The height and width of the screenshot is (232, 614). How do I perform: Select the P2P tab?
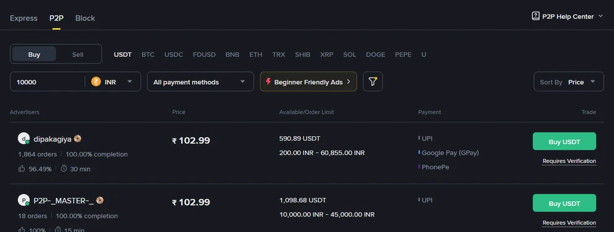click(x=56, y=18)
